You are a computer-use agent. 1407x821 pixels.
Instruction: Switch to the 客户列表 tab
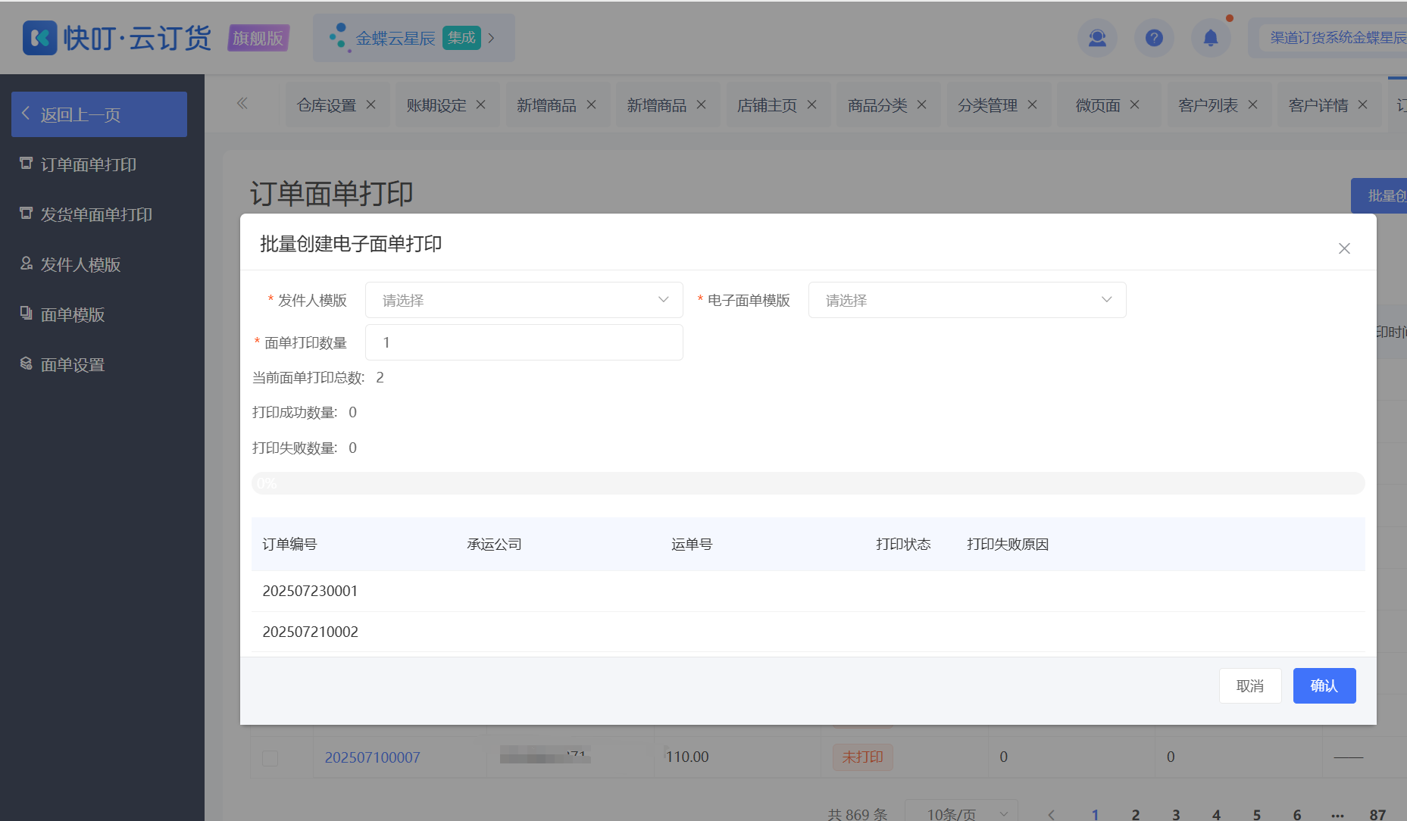tap(1208, 105)
